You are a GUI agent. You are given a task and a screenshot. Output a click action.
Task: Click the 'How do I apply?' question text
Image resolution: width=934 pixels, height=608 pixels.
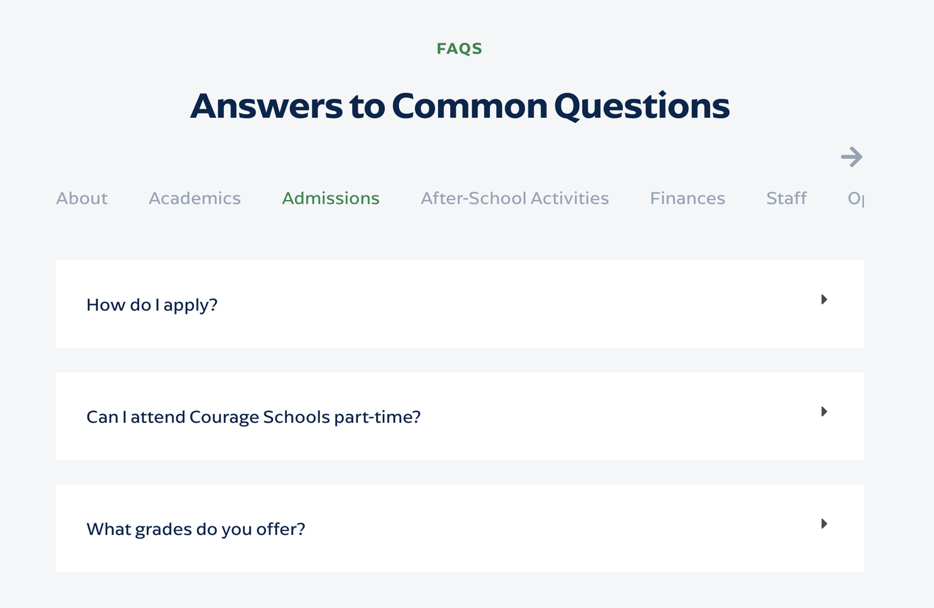152,305
